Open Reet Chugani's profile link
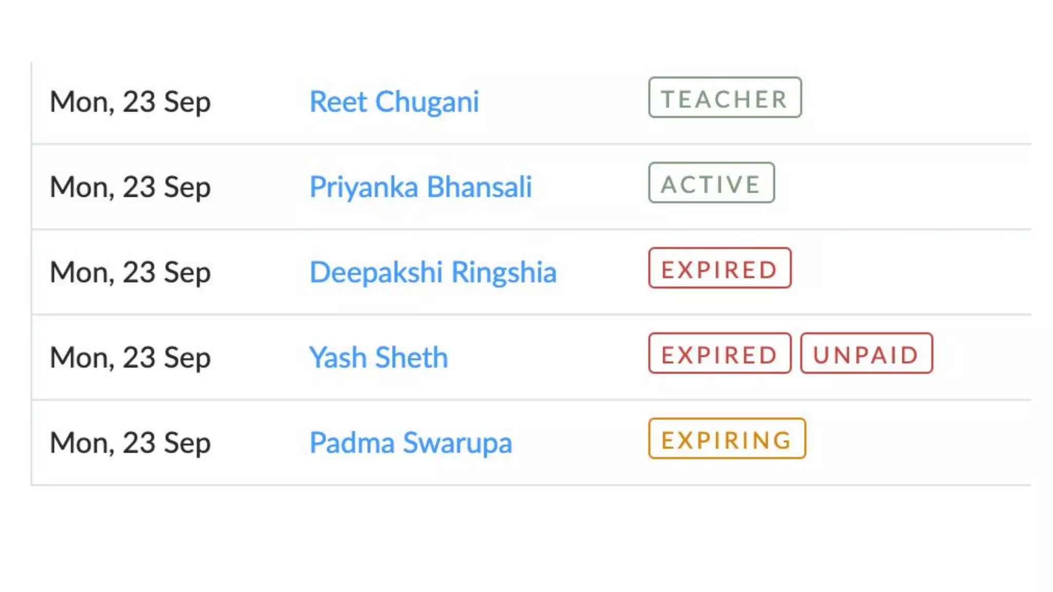The width and height of the screenshot is (1053, 592). (394, 102)
